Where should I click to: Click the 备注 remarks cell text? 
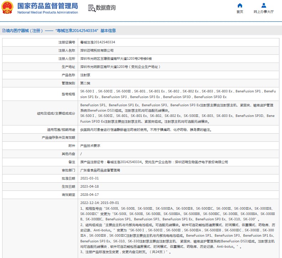(154, 162)
